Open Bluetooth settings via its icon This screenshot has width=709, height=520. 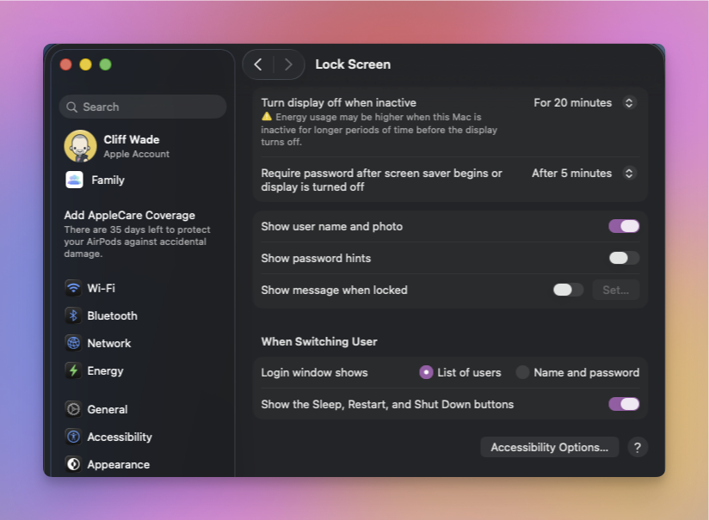(74, 315)
